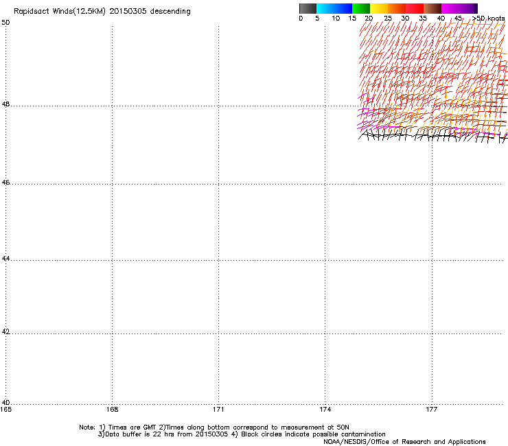The image size is (508, 446).
Task: Click latitude axis label '44'
Action: pyautogui.click(x=5, y=259)
